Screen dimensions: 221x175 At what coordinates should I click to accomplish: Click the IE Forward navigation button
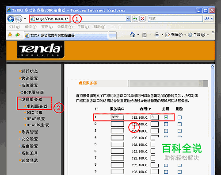click(19, 19)
